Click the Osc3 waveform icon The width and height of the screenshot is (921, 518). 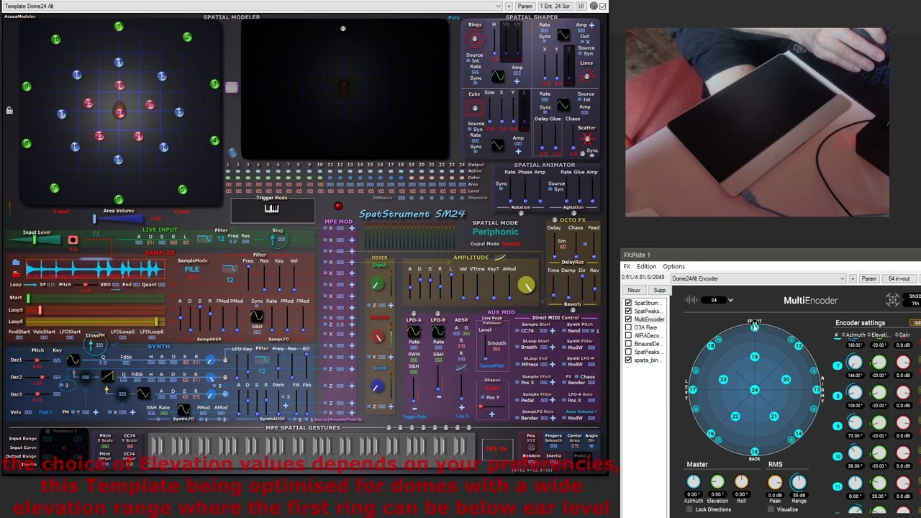pos(143,394)
